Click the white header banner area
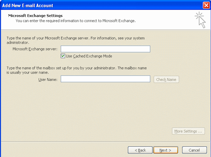The height and width of the screenshot is (157, 211). (x=105, y=20)
